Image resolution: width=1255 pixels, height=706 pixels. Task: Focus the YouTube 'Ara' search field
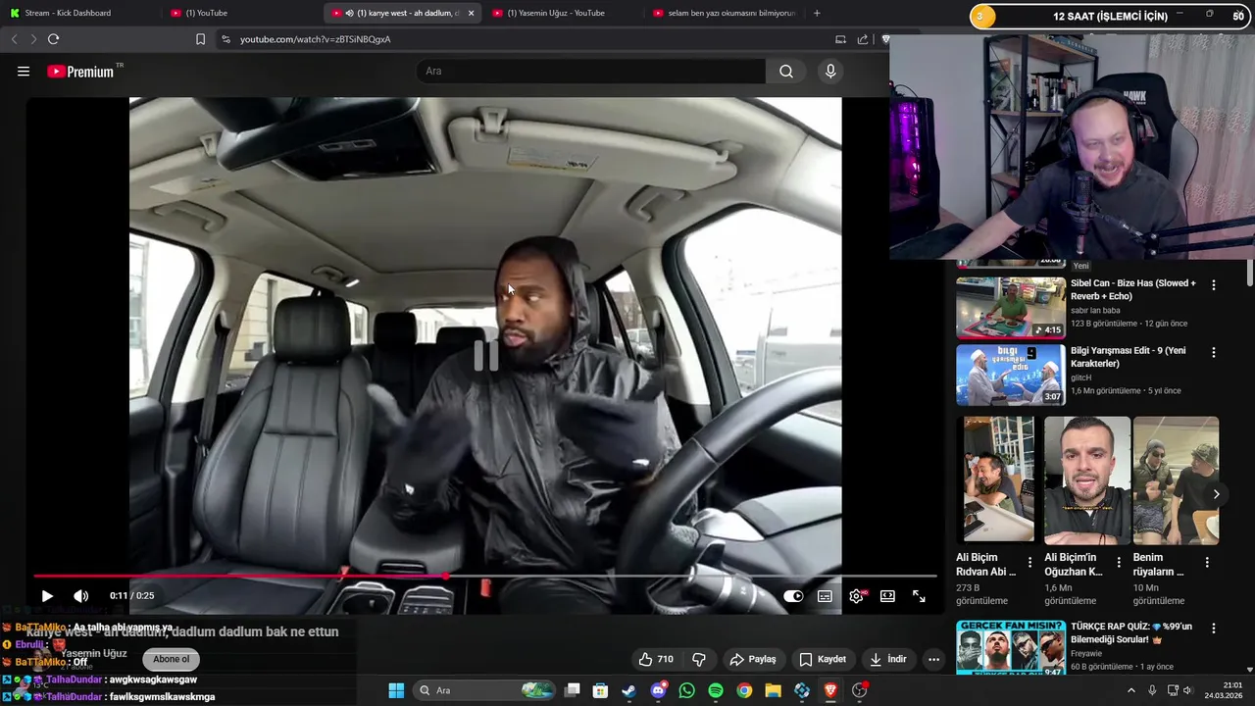(x=591, y=72)
